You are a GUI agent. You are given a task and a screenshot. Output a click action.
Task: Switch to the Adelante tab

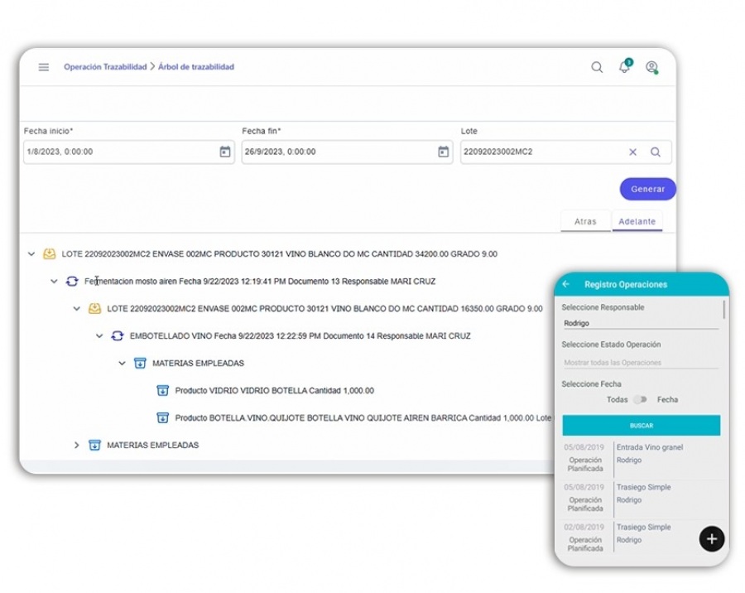pos(637,222)
